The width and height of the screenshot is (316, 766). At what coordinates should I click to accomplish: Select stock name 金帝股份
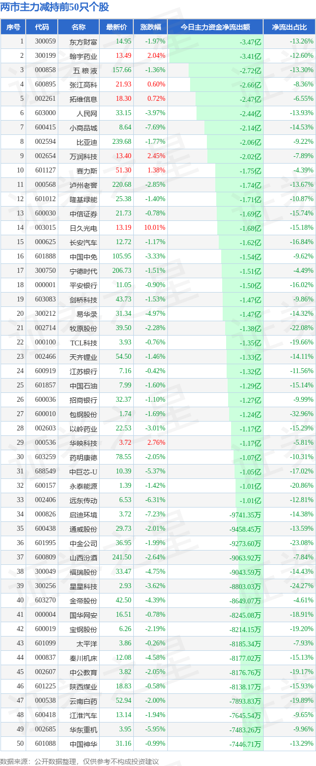(x=83, y=600)
